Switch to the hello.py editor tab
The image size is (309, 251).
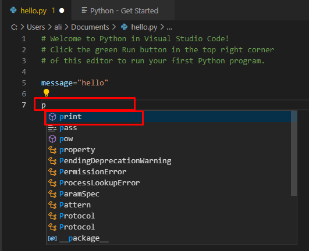coord(37,10)
